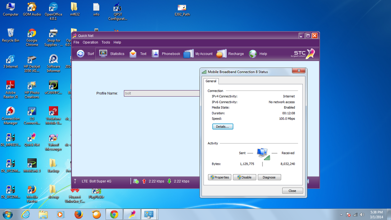Viewport: 391px width, 220px height.
Task: Open the mf632 folder on desktop
Action: [75, 9]
